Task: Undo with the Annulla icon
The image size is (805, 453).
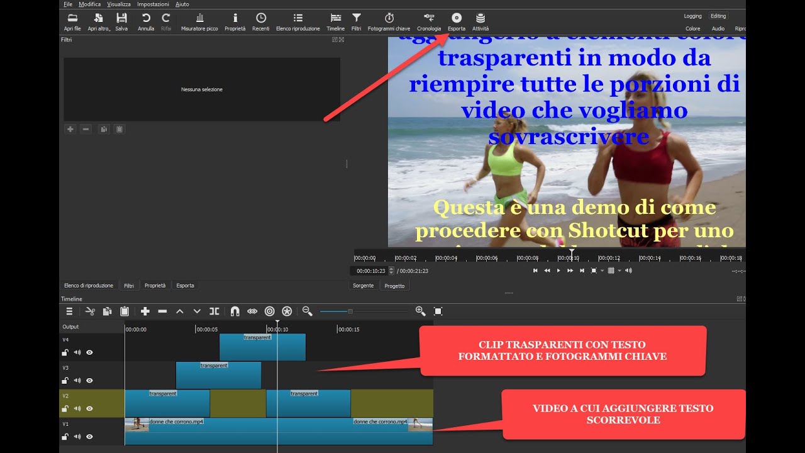Action: click(146, 22)
